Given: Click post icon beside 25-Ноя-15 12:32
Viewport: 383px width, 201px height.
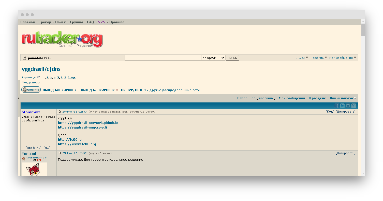Looking at the screenshot, I should 60,153.
